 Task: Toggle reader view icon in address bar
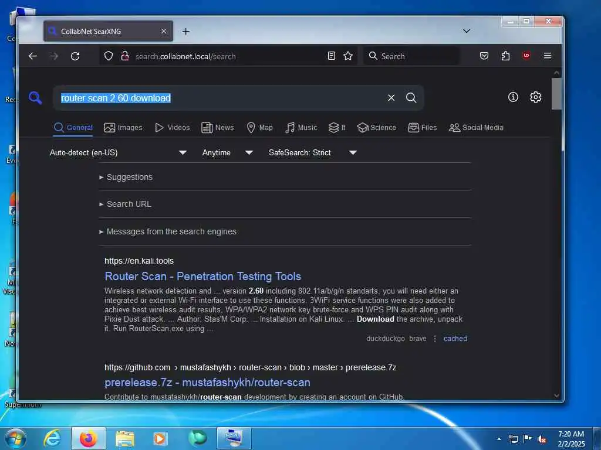coord(332,56)
